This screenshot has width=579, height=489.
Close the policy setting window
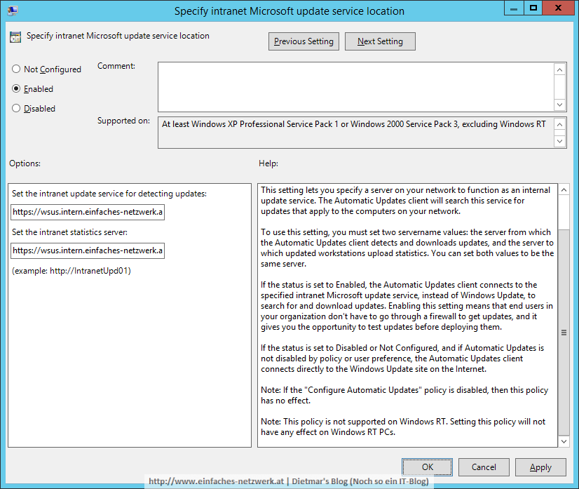click(x=558, y=8)
